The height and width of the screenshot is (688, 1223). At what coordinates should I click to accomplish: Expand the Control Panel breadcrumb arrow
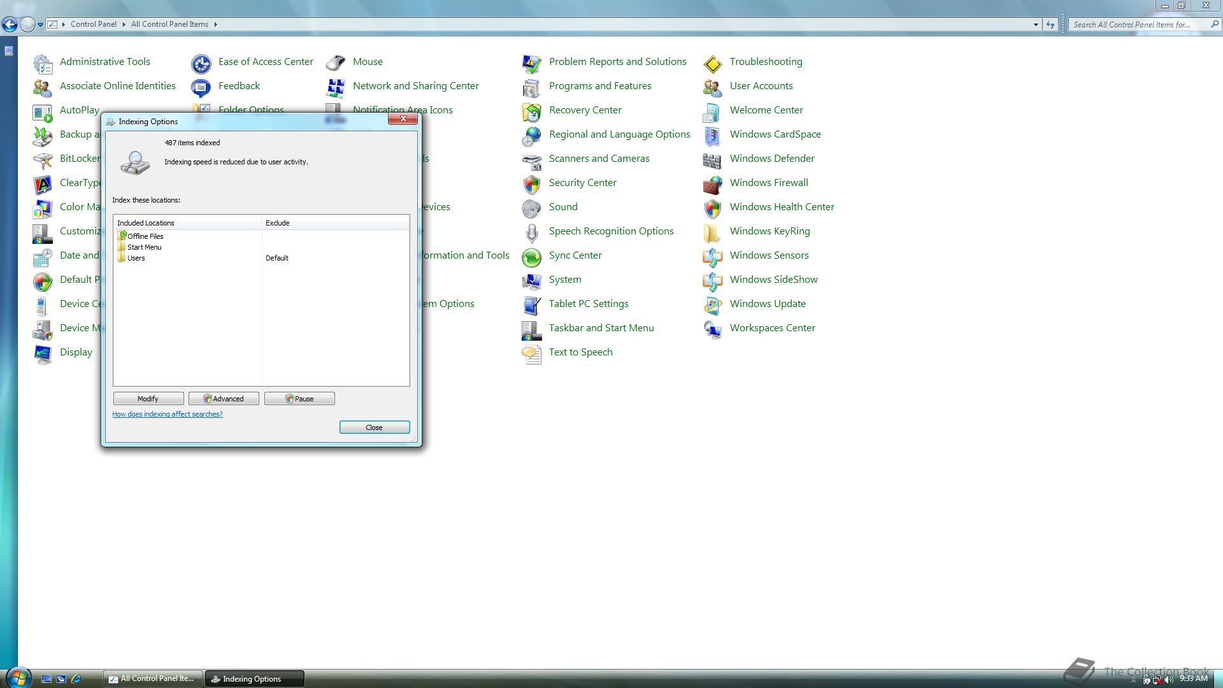click(x=124, y=24)
